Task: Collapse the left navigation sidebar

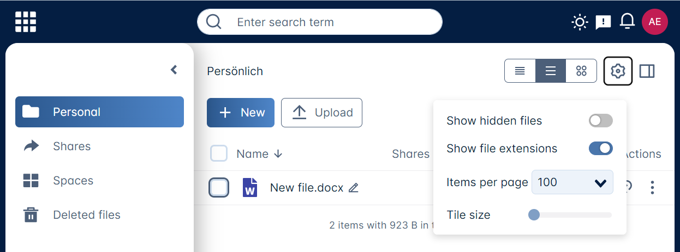Action: pos(174,70)
